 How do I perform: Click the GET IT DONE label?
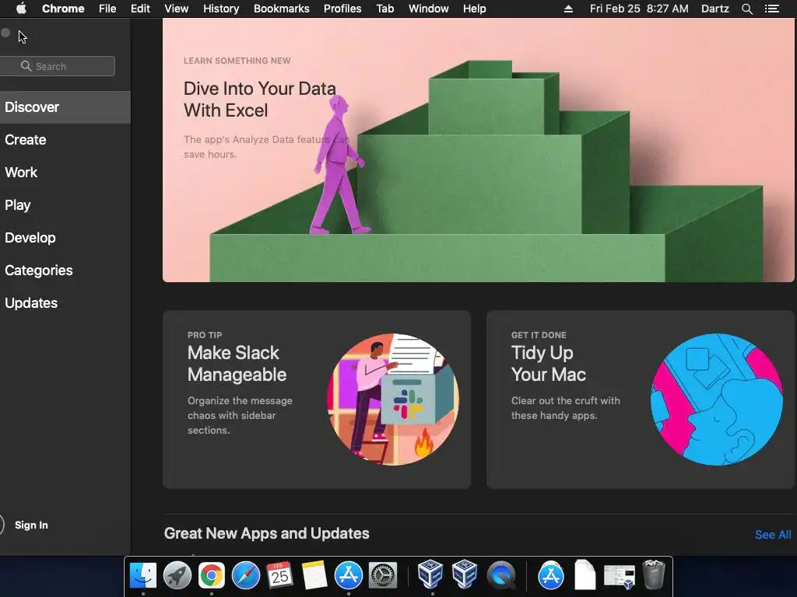(539, 335)
